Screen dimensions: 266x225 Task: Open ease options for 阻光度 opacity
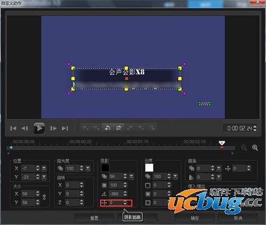click(88, 168)
